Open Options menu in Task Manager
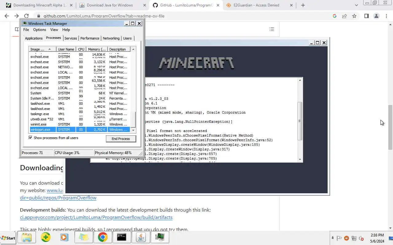The image size is (393, 245). point(40,30)
